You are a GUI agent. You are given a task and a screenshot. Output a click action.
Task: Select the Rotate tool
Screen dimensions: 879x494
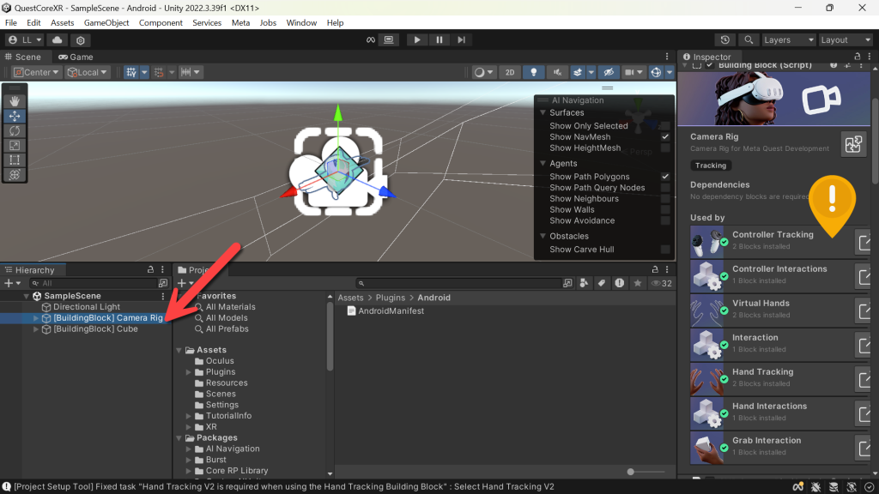click(15, 130)
